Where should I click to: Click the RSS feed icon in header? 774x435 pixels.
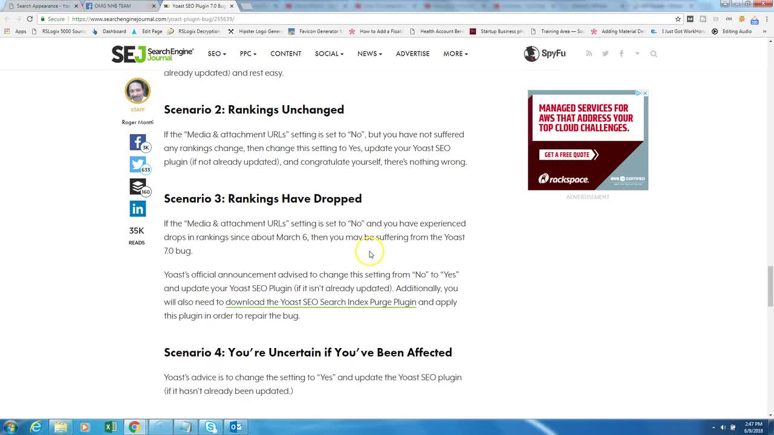pos(589,54)
